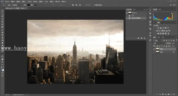178x96 pixels.
Task: Select the Crop tool
Action: pos(2,22)
